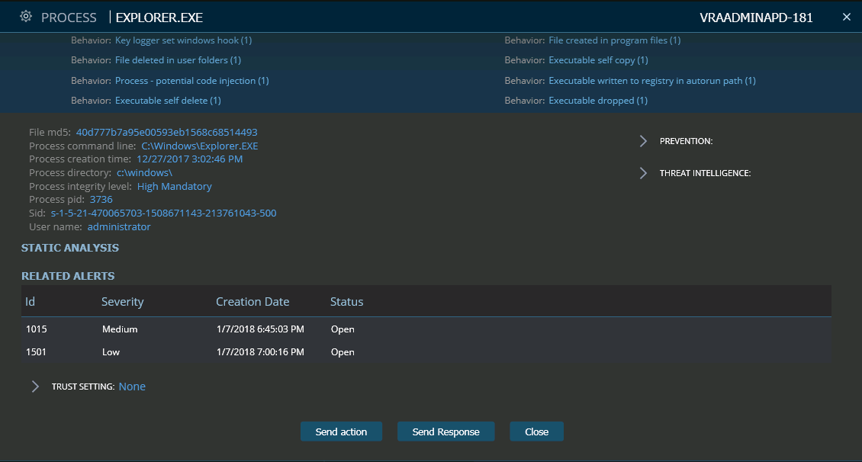Click the PREVENTION section arrow icon
Screen dimensions: 862x462
pos(642,140)
